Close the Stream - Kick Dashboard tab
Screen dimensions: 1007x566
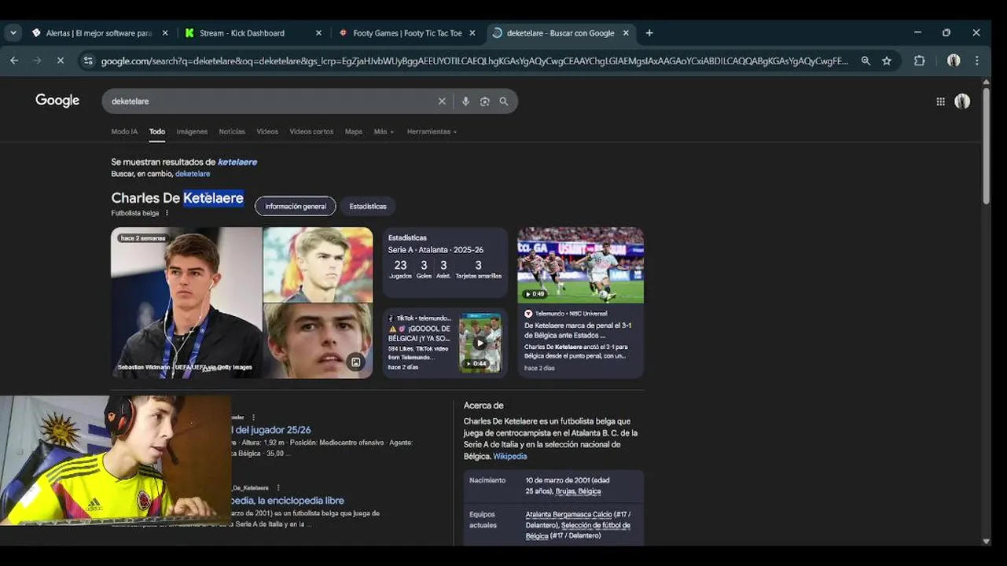pyautogui.click(x=318, y=33)
